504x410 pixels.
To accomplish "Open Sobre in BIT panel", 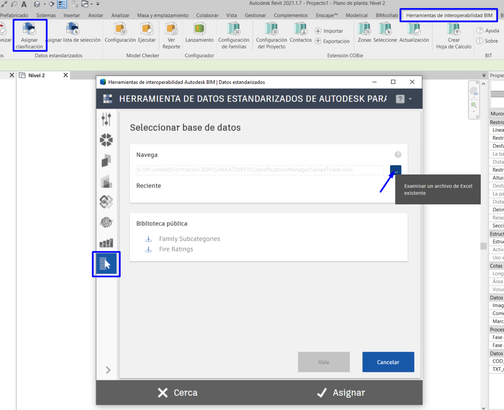I will (487, 41).
